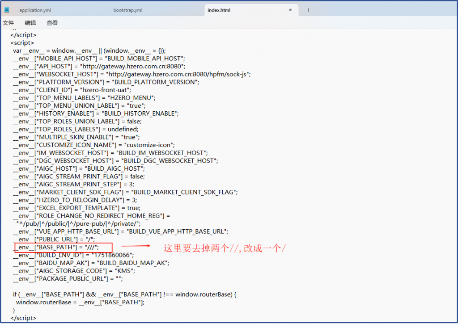Click the unsaved-changes dot on index.html tab
The width and height of the screenshot is (458, 324).
point(290,10)
